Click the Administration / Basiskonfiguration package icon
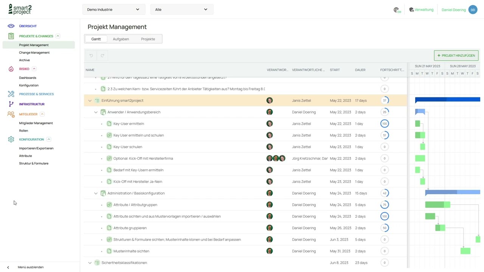The image size is (484, 272). point(103,193)
